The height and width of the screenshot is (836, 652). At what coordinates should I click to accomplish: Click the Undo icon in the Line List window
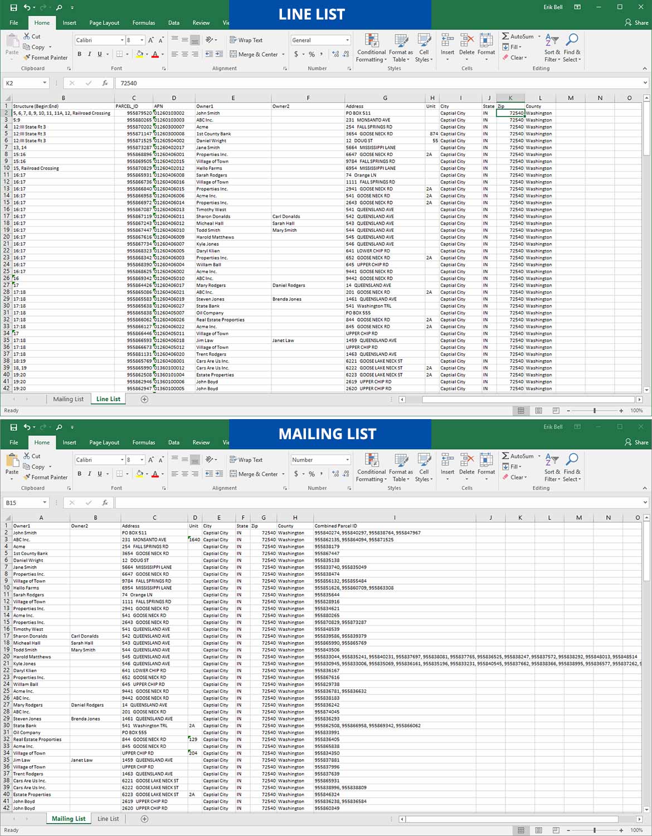(x=27, y=7)
